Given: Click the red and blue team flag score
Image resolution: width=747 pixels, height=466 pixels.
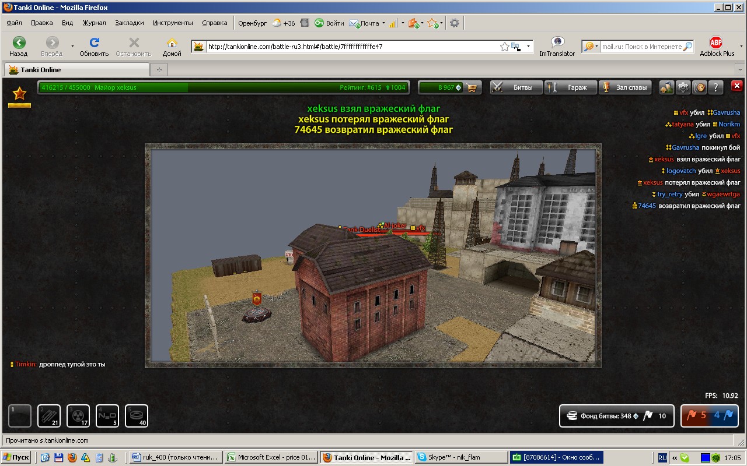Looking at the screenshot, I should pyautogui.click(x=710, y=416).
